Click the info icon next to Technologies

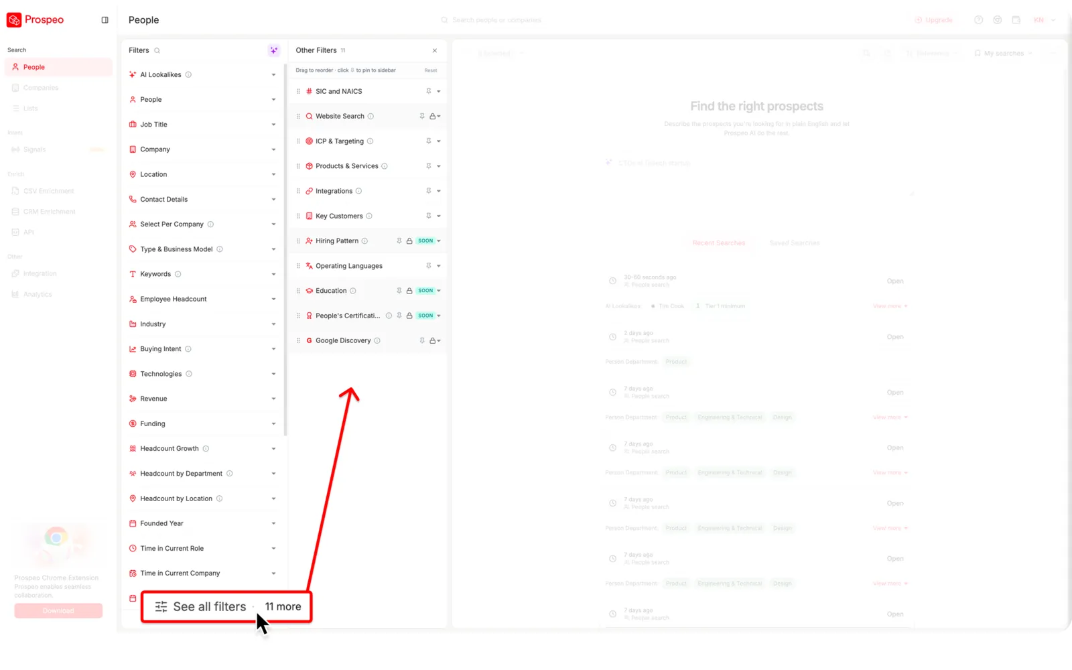189,374
